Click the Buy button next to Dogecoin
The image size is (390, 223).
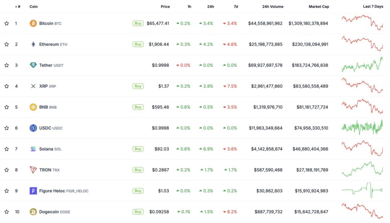click(x=138, y=212)
